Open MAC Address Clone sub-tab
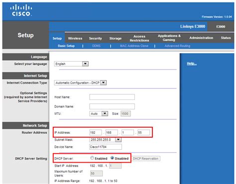 [134, 46]
